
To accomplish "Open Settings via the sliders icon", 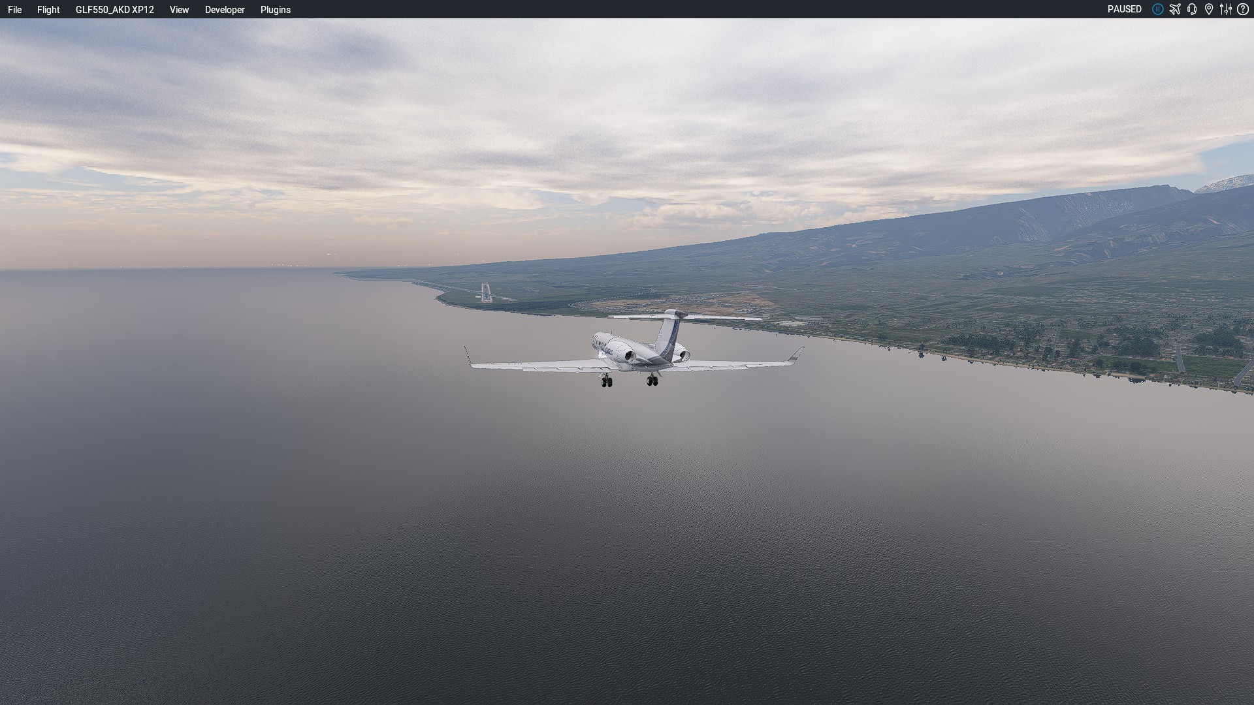I will (1226, 9).
